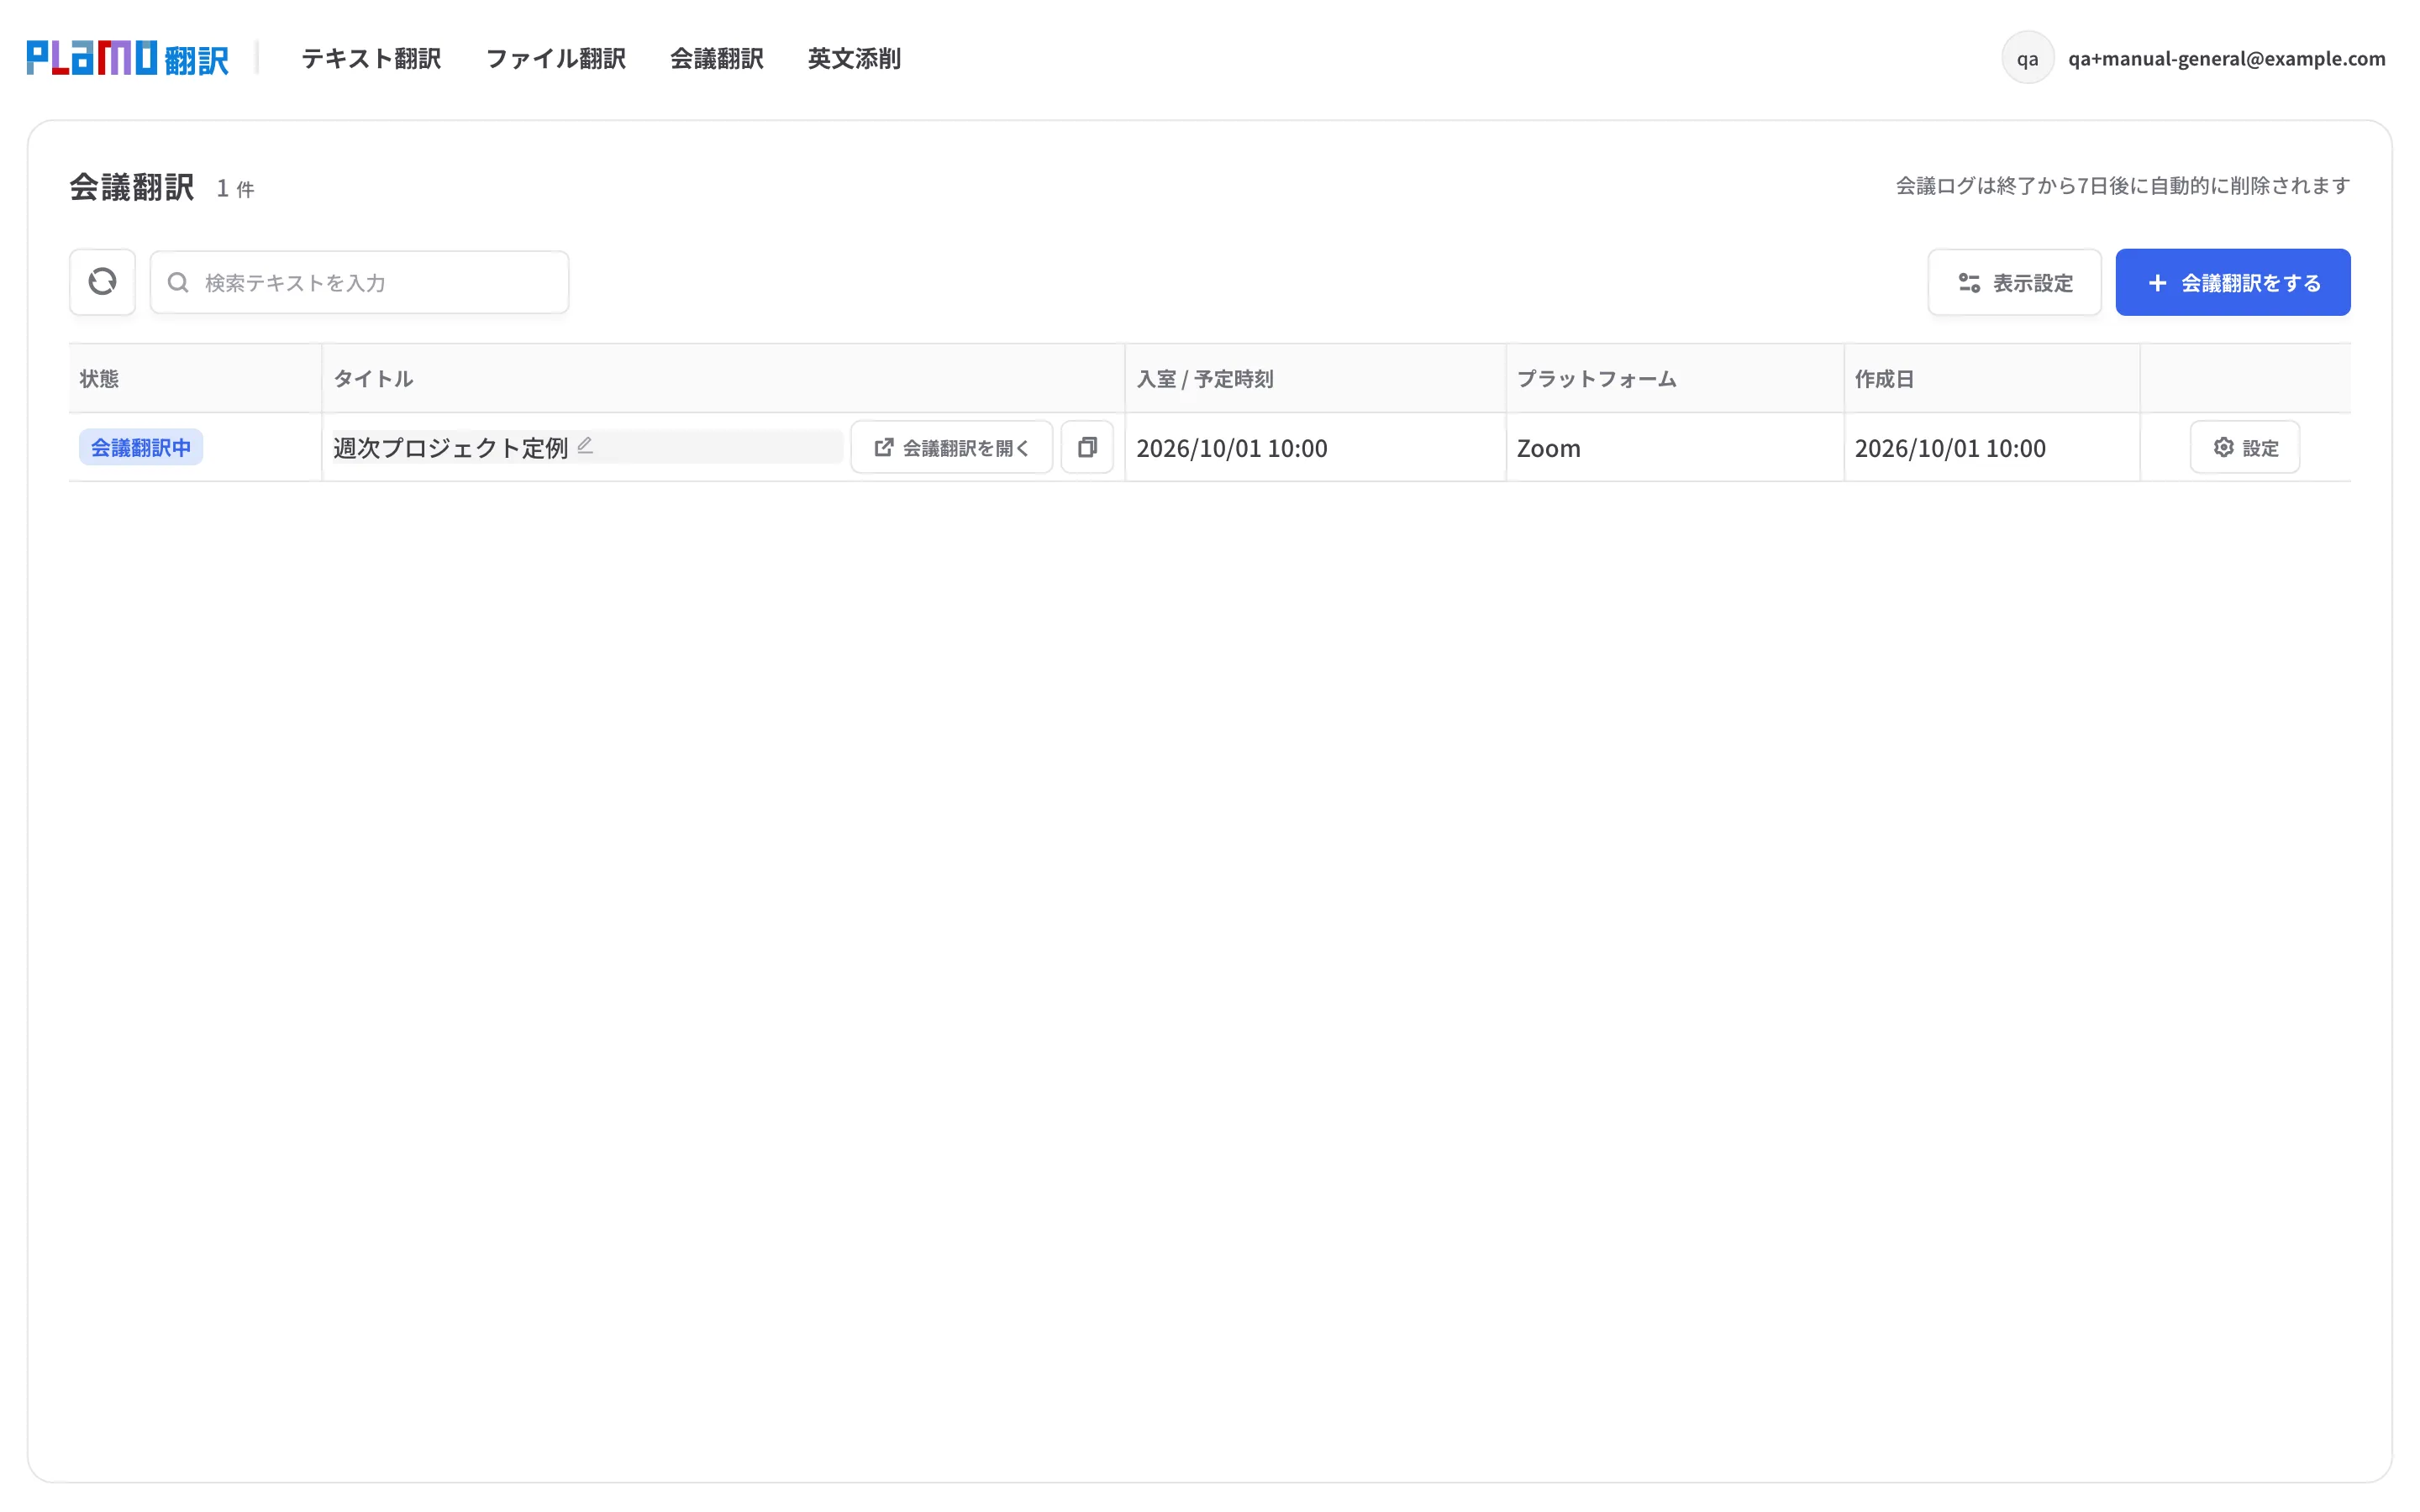Image resolution: width=2420 pixels, height=1512 pixels.
Task: Click the 表示設定 button
Action: point(2014,282)
